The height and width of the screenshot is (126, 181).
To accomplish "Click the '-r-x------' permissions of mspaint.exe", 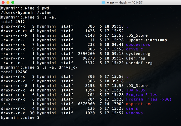I will pyautogui.click(x=13, y=104).
